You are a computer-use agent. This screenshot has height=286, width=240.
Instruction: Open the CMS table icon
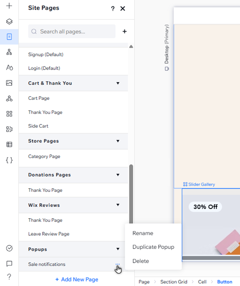pyautogui.click(x=9, y=145)
